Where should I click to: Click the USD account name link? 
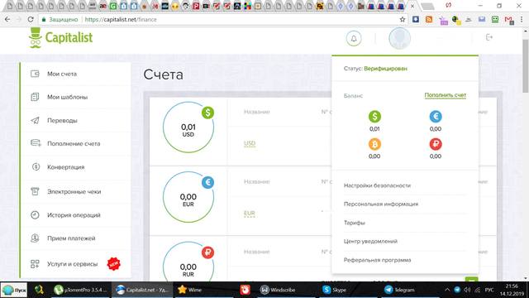click(250, 143)
